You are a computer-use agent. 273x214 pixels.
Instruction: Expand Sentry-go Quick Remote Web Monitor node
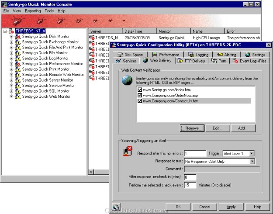click(x=11, y=75)
